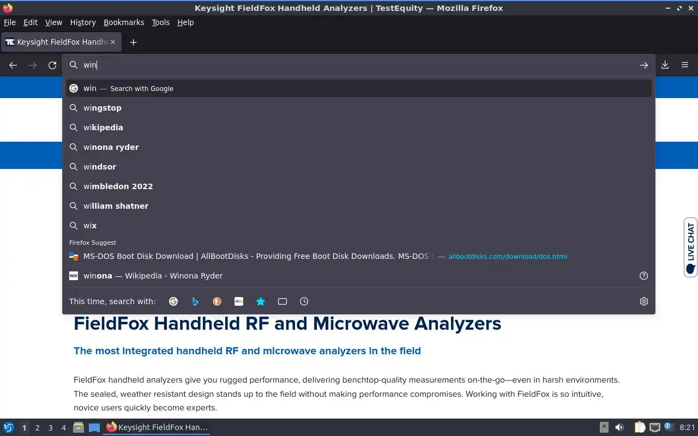The width and height of the screenshot is (698, 436).
Task: Search this time with eBay icon
Action: (x=239, y=301)
